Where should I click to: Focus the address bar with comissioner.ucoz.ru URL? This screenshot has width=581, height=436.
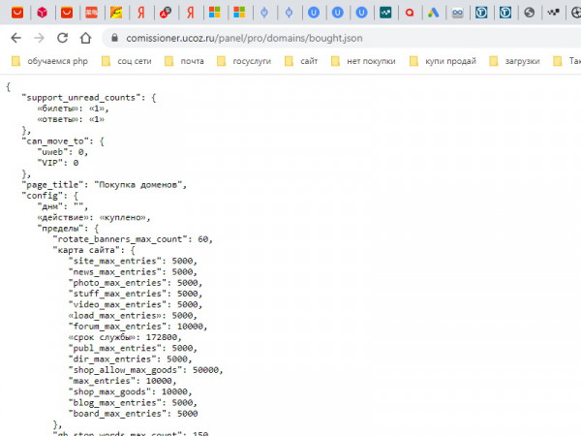(x=244, y=38)
